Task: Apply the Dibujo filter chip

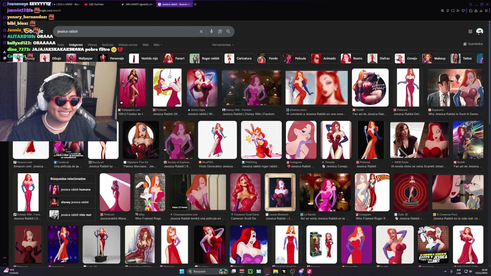Action: click(x=52, y=58)
